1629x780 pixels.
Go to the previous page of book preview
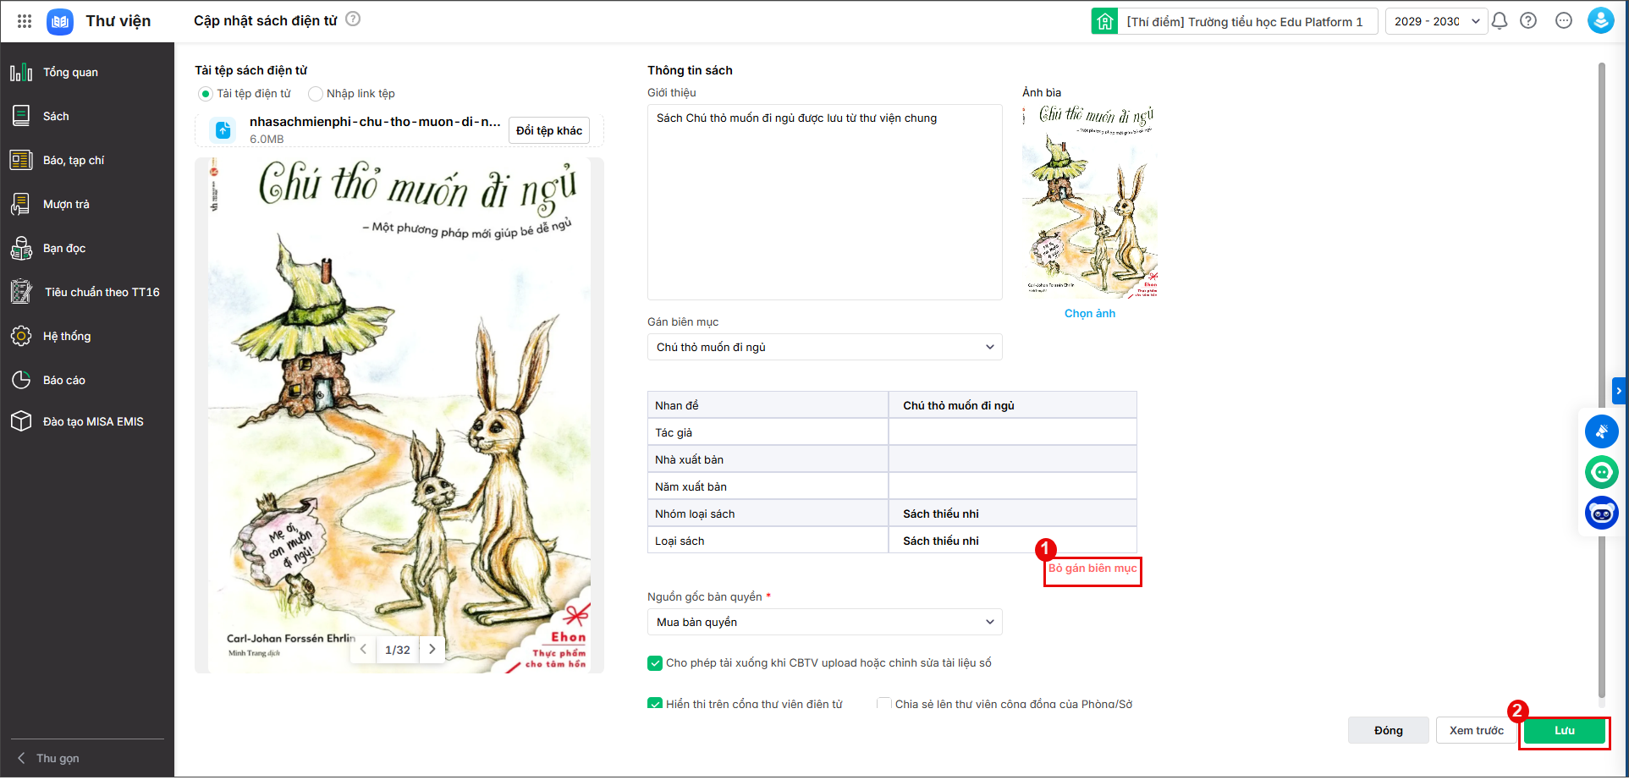pyautogui.click(x=363, y=650)
